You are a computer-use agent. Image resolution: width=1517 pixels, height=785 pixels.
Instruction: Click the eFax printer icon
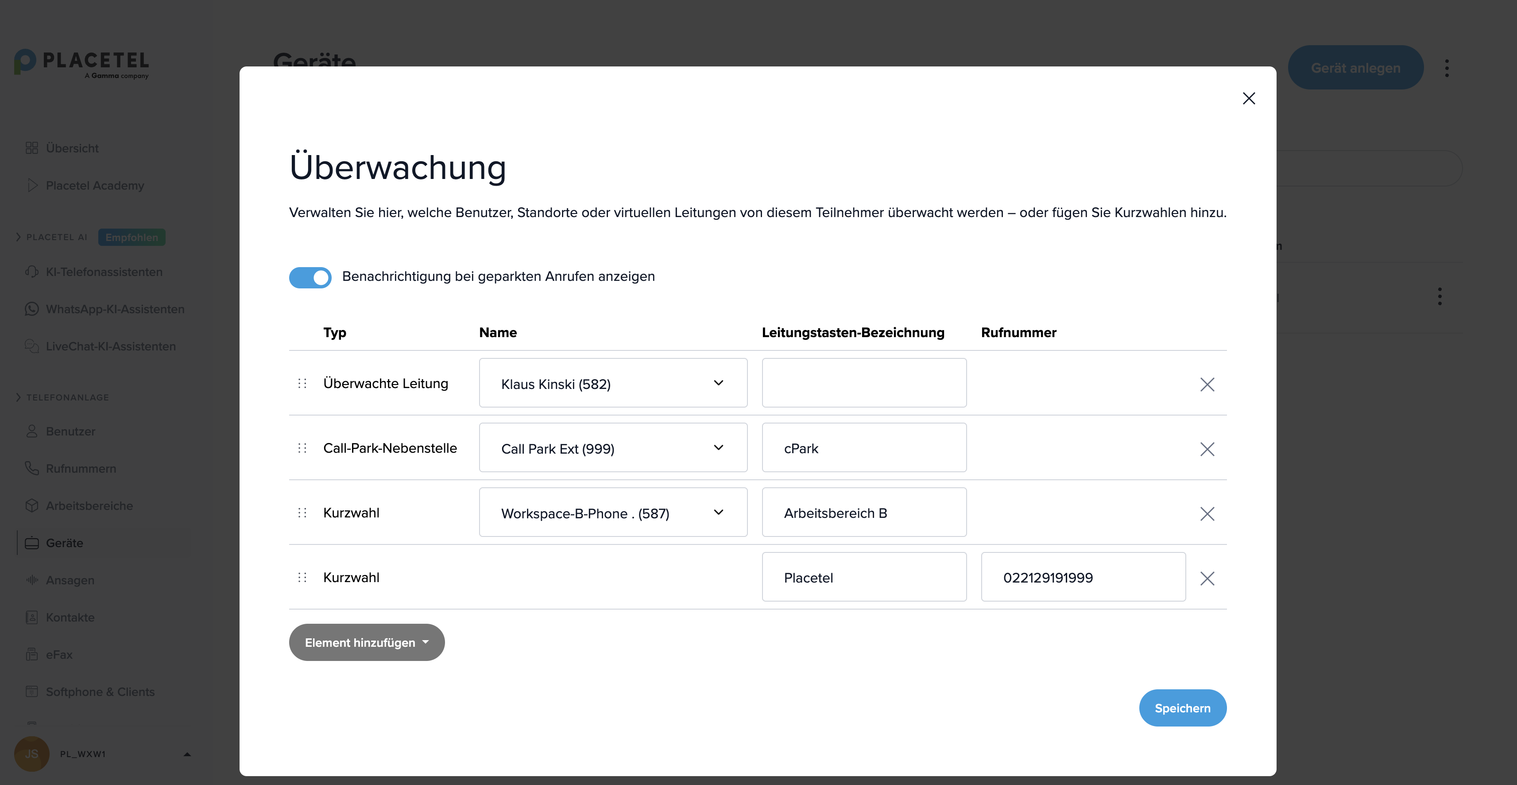click(32, 654)
